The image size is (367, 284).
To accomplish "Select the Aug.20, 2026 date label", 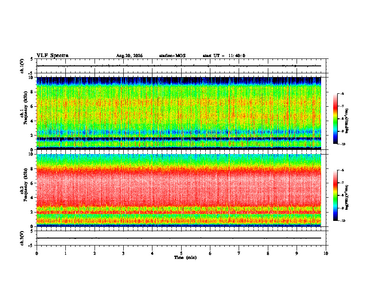I will (x=129, y=56).
